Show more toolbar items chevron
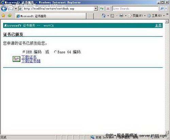The image size is (170, 140). pos(167,14)
